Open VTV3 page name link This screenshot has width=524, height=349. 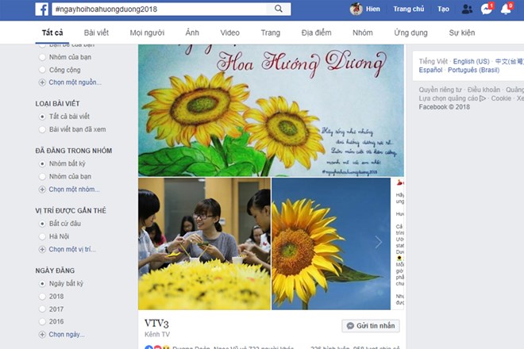(156, 324)
